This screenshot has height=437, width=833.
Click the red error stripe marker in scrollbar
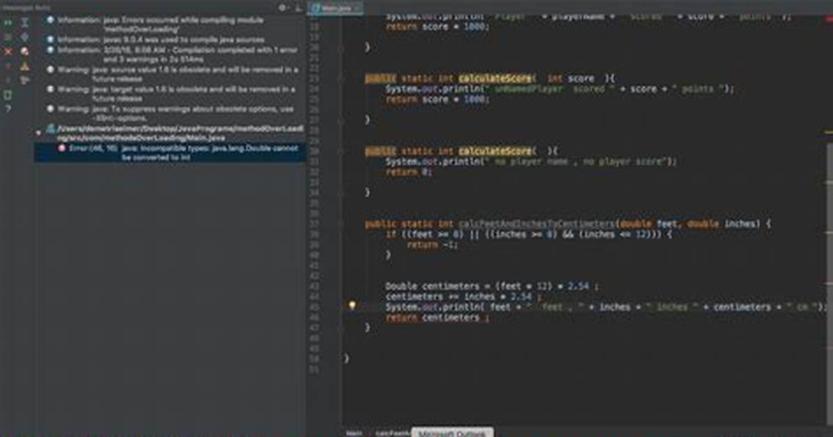click(829, 19)
